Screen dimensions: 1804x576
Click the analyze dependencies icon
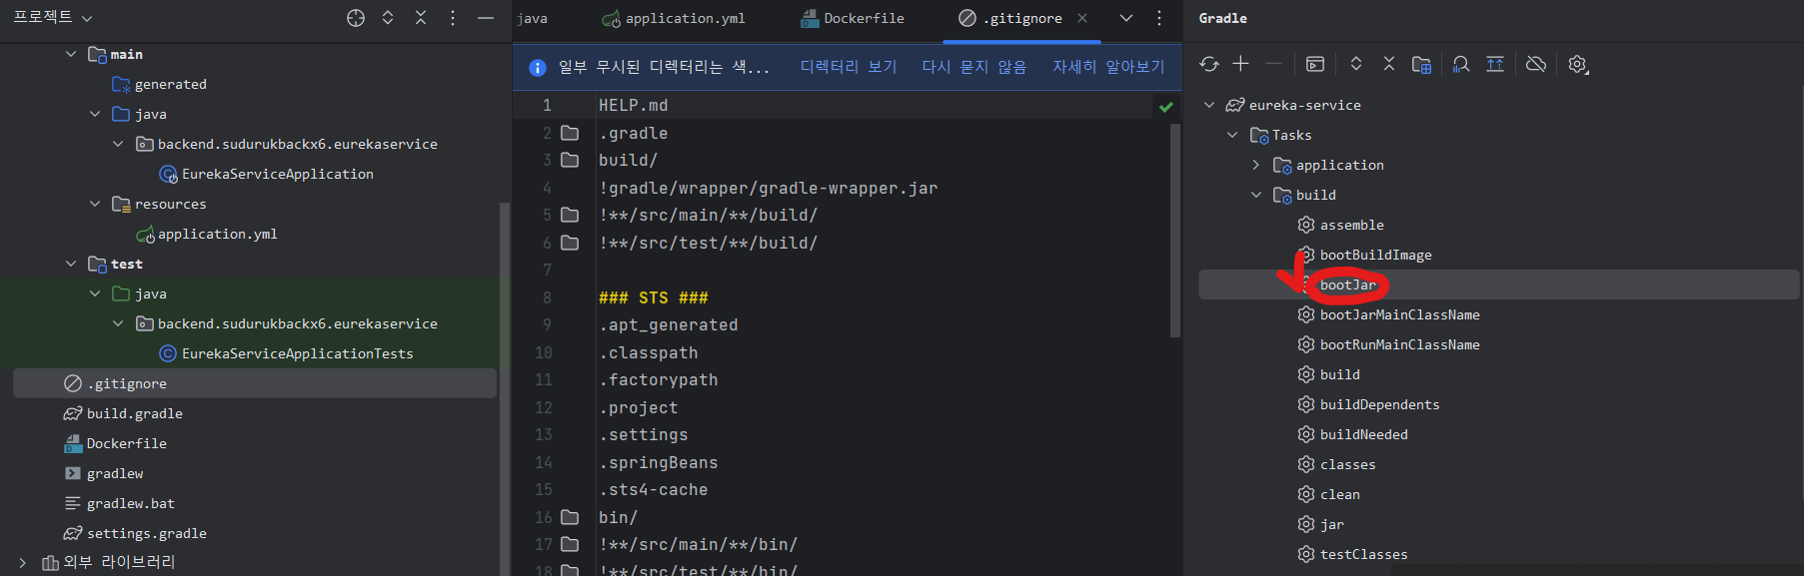[1460, 64]
